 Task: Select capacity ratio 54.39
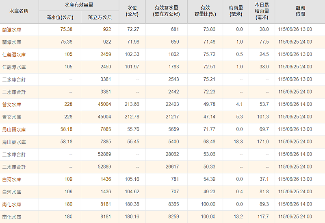pyautogui.click(x=209, y=179)
